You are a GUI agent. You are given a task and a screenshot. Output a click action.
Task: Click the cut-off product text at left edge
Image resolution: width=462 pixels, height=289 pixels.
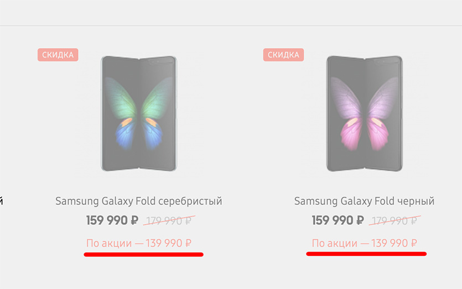click(x=2, y=201)
